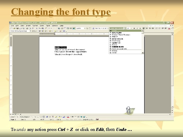This screenshot has height=137, width=183.
Task: Toggle Align Right alignment
Action: [150, 28]
